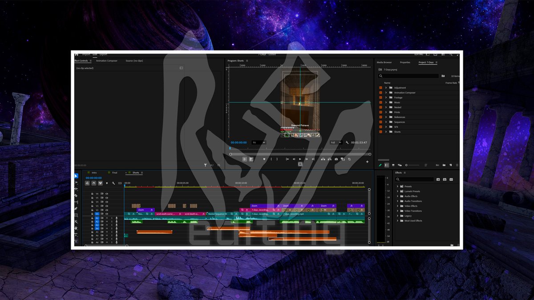Switch Project panel to icon view

click(x=393, y=165)
